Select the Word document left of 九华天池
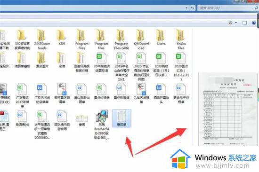Viewport: 259px width, 172px height. click(x=121, y=92)
